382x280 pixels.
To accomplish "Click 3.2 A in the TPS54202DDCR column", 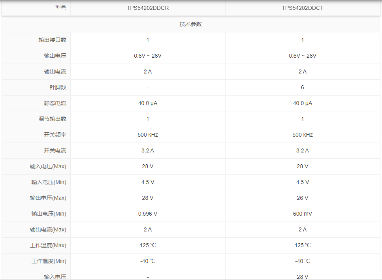I will point(148,150).
